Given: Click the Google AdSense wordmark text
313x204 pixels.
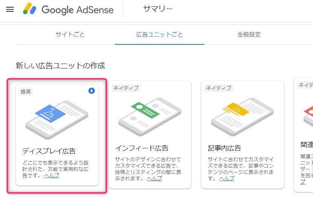Looking at the screenshot, I should coord(77,10).
